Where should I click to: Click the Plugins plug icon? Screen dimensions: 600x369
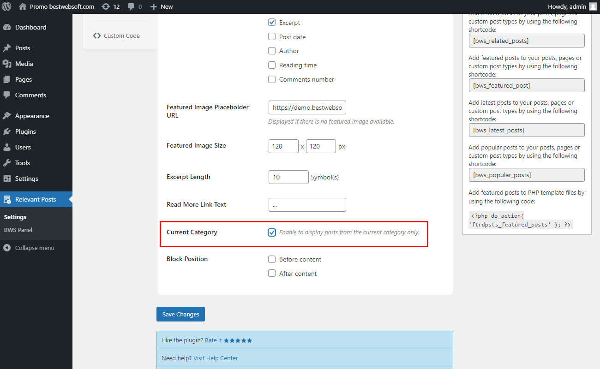pyautogui.click(x=7, y=131)
